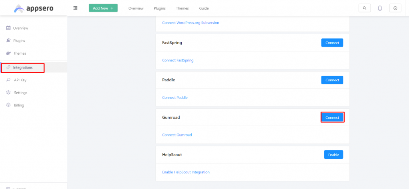Click the Paddle card heading
This screenshot has width=409, height=189.
(169, 80)
